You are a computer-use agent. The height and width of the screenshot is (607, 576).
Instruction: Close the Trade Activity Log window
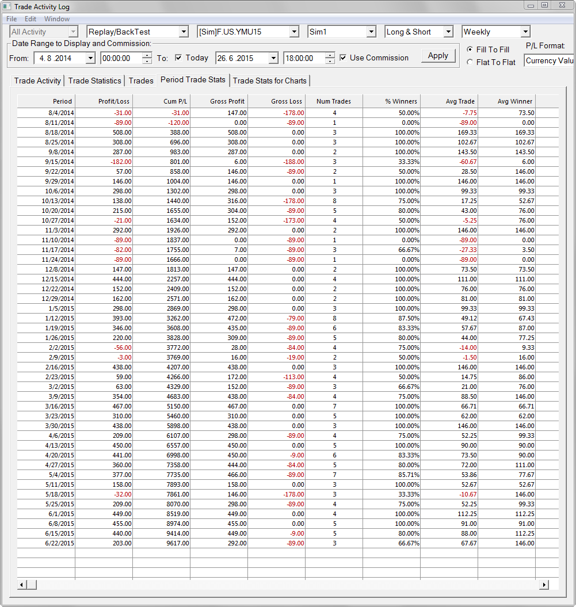pos(562,5)
